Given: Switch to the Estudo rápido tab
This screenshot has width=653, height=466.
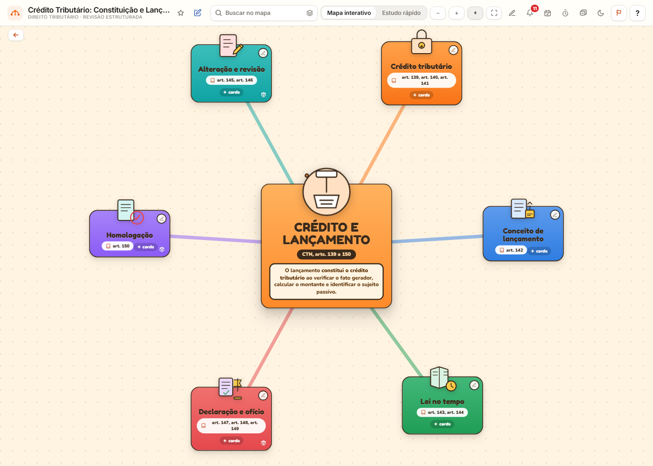Looking at the screenshot, I should click(x=401, y=13).
